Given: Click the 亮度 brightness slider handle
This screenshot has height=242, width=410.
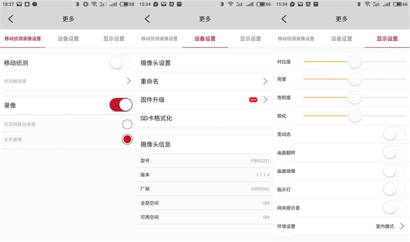Looking at the screenshot, I should pos(355,79).
